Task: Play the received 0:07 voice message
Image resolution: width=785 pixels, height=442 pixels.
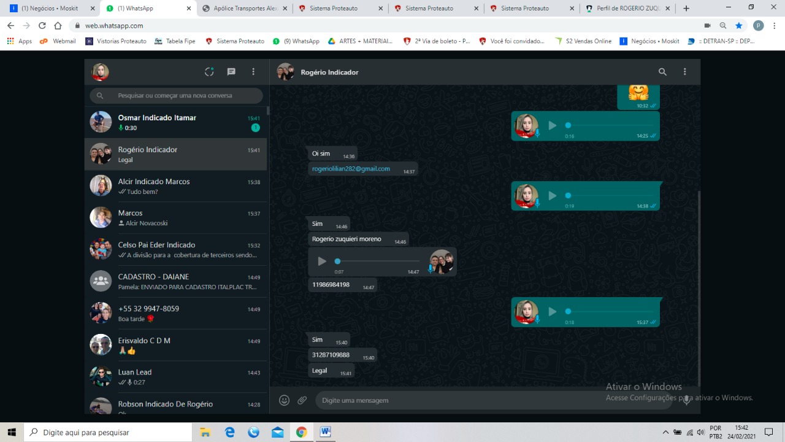Action: (x=322, y=262)
